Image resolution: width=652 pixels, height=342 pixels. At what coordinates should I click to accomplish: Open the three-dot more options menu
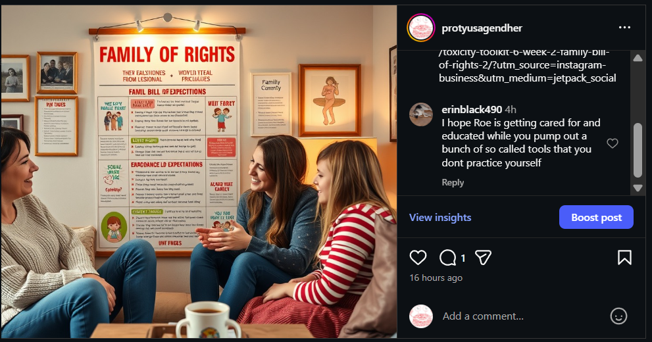pyautogui.click(x=624, y=28)
